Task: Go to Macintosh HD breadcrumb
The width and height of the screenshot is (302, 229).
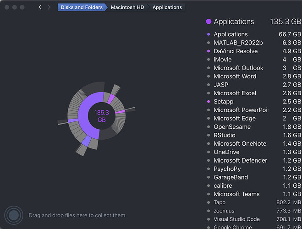Action: click(x=127, y=7)
